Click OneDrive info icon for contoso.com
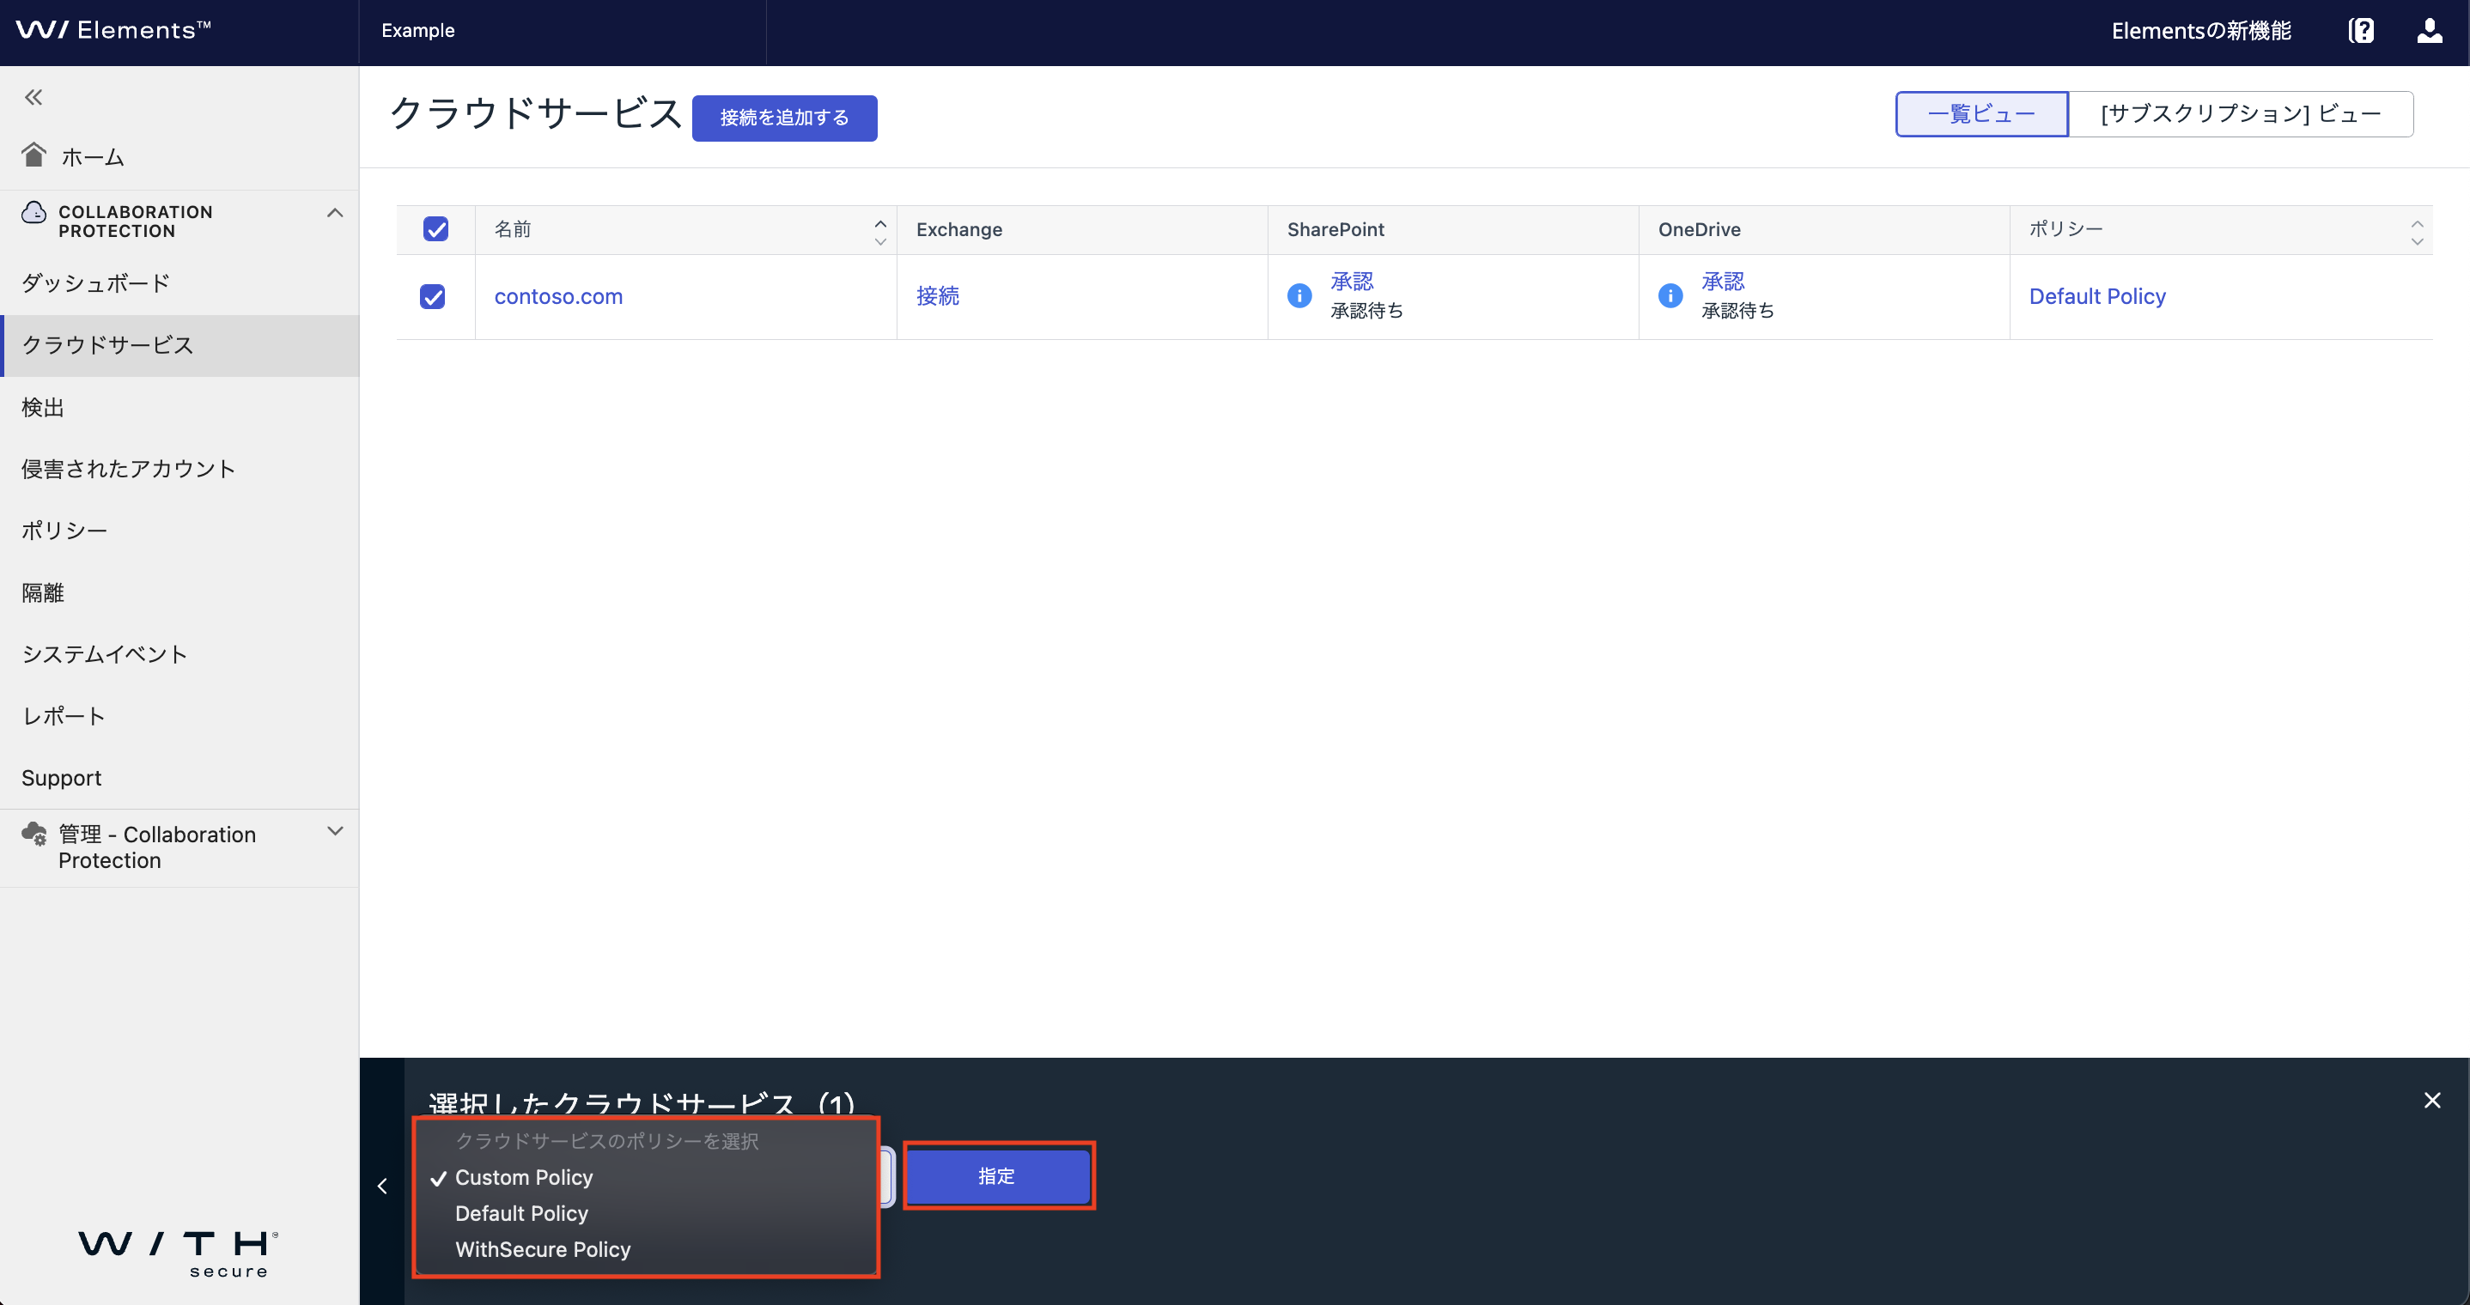This screenshot has height=1305, width=2470. pos(1670,295)
